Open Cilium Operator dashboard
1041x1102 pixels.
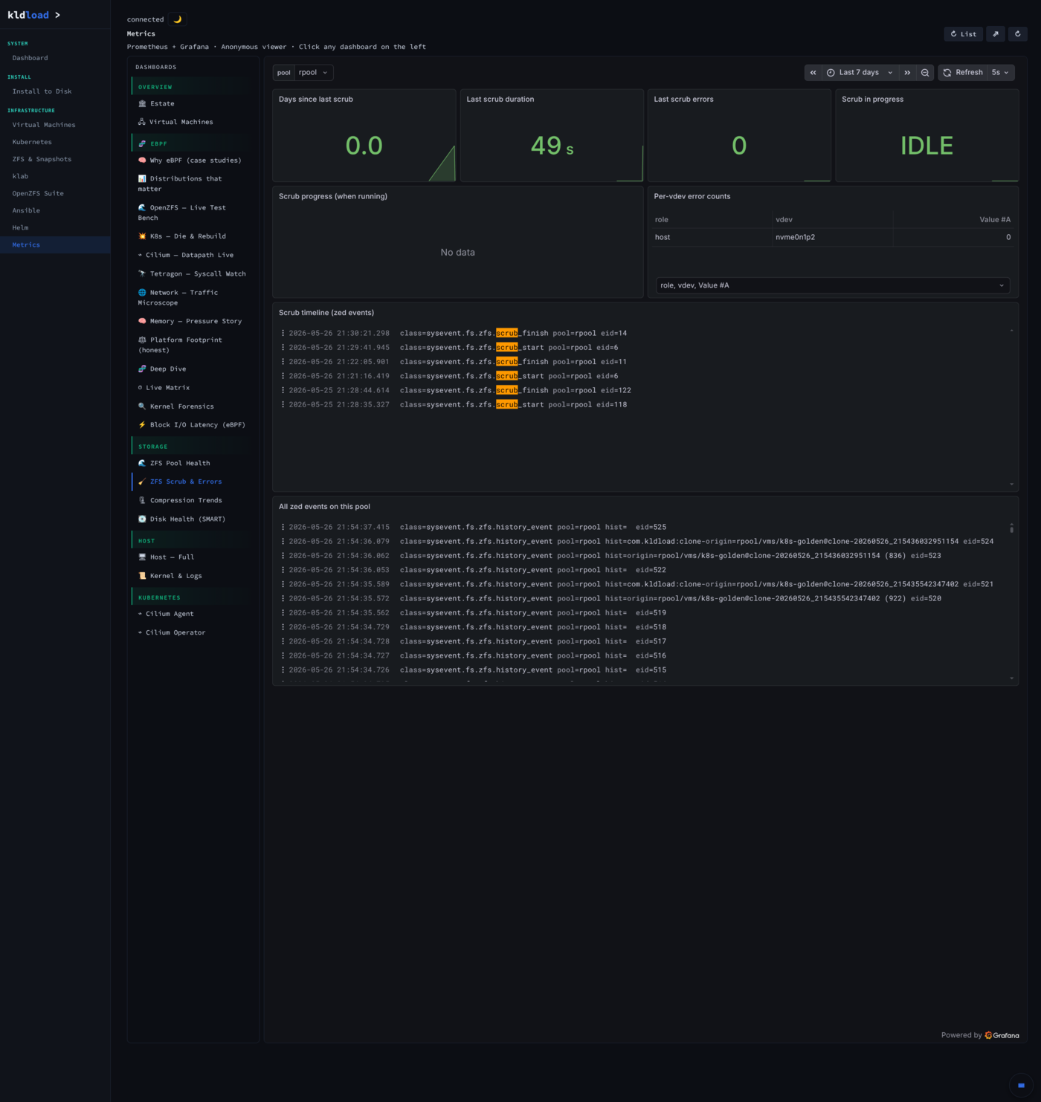175,632
